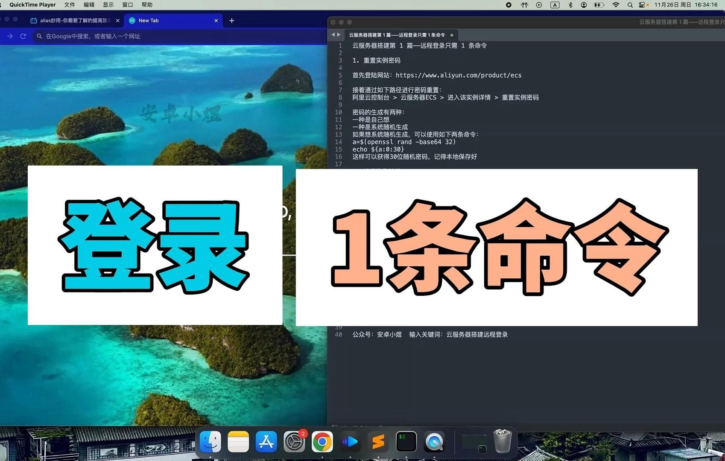Screen dimensions: 725x461
Task: Click the aliyun.com/product/ecs URL text
Action: pos(458,75)
